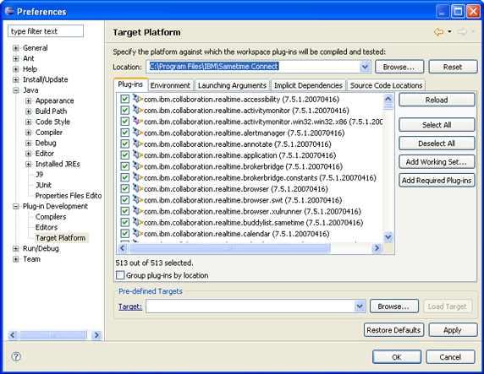Open the help question mark icon
Viewport: 484px width, 374px height.
[x=16, y=357]
